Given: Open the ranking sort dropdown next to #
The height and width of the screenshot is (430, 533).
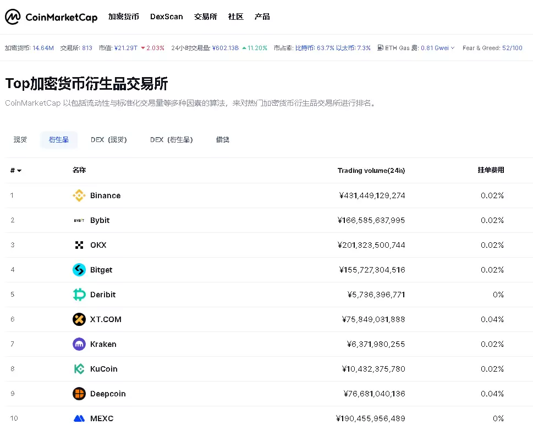Looking at the screenshot, I should (15, 171).
